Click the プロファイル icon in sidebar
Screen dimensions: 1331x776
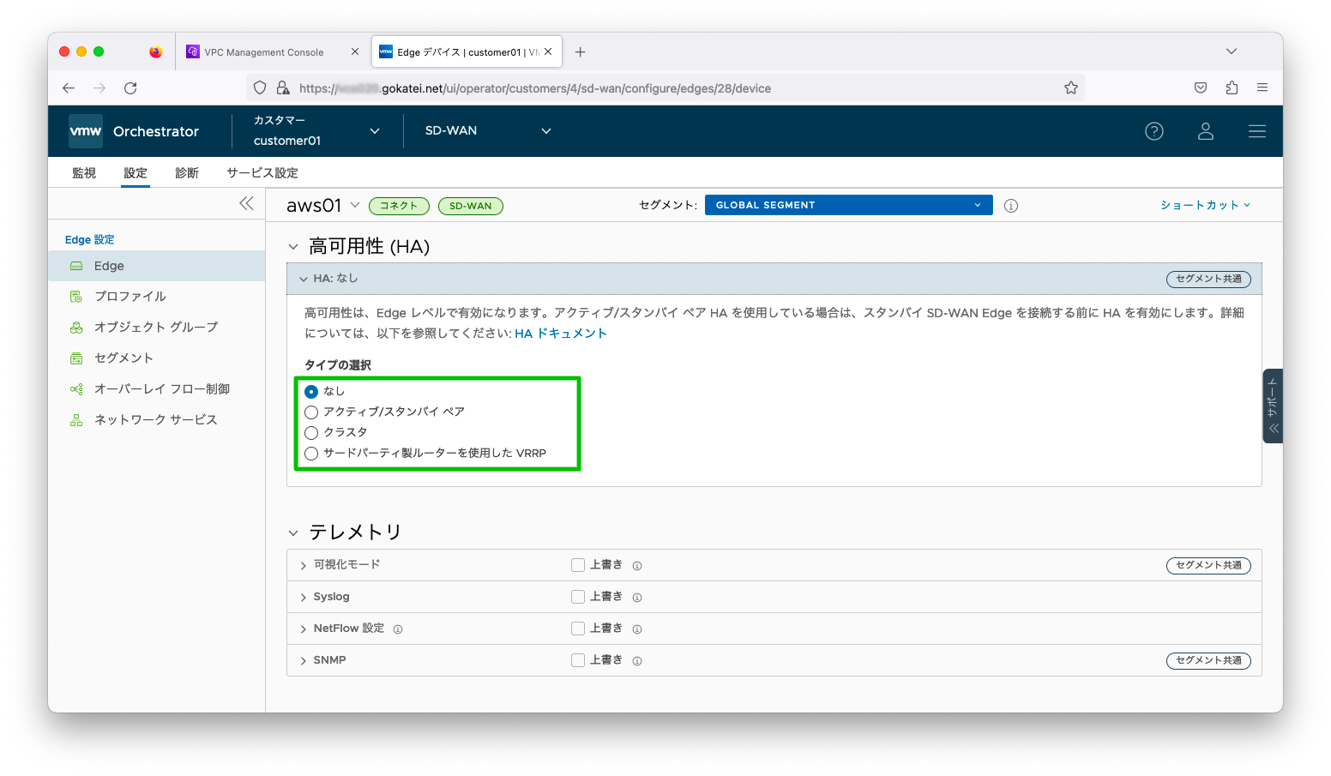[76, 297]
